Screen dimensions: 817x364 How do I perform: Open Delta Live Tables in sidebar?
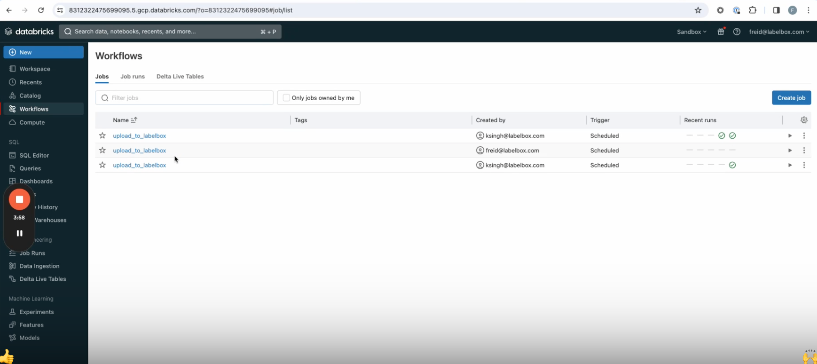(43, 279)
